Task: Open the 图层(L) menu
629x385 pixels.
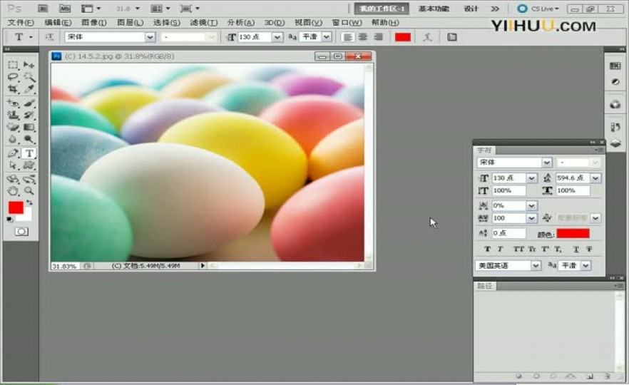Action: point(130,23)
